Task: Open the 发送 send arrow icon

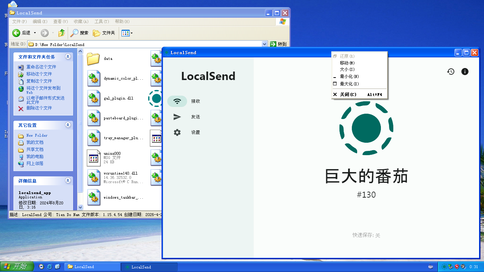Action: coord(177,117)
